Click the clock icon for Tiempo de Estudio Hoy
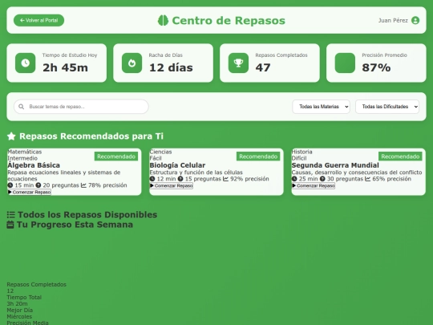This screenshot has width=433, height=325. 26,63
